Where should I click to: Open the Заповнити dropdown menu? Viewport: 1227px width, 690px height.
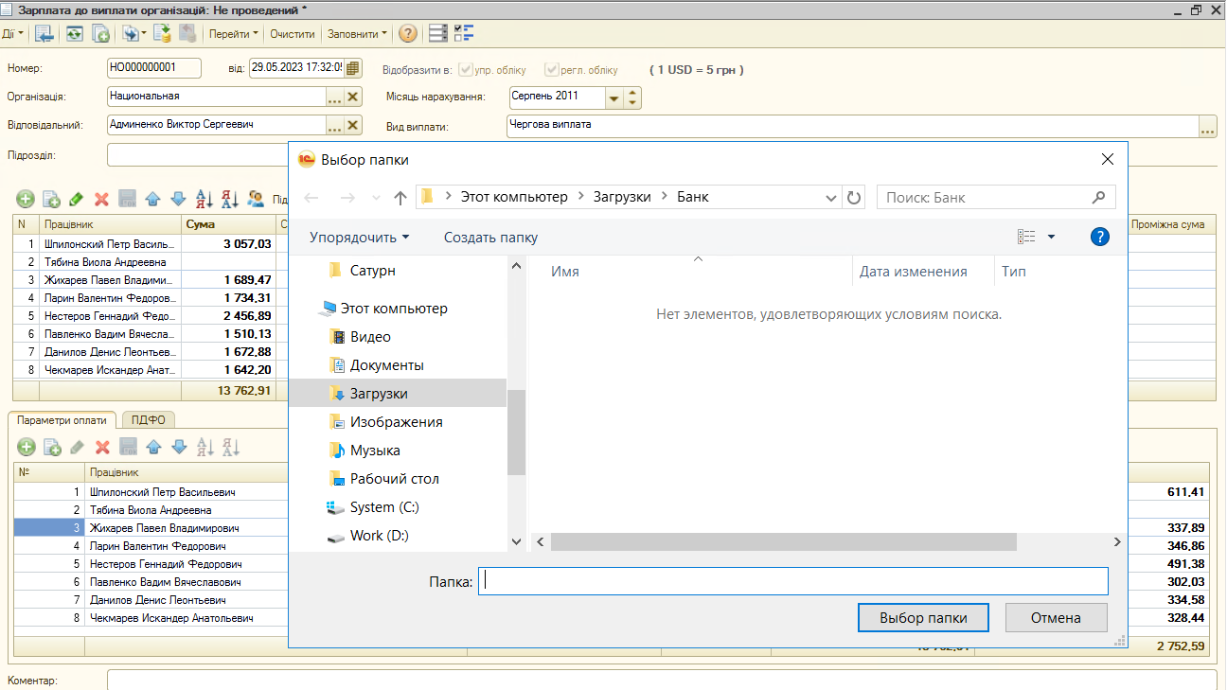click(357, 34)
